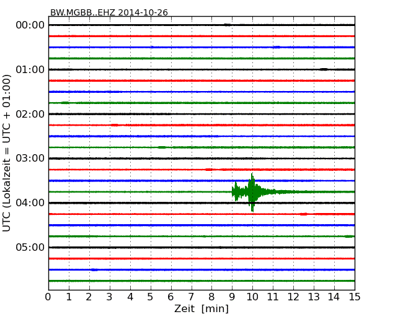The image size is (403, 322).
Task: Click x-axis tick label 14
Action: tap(334, 297)
